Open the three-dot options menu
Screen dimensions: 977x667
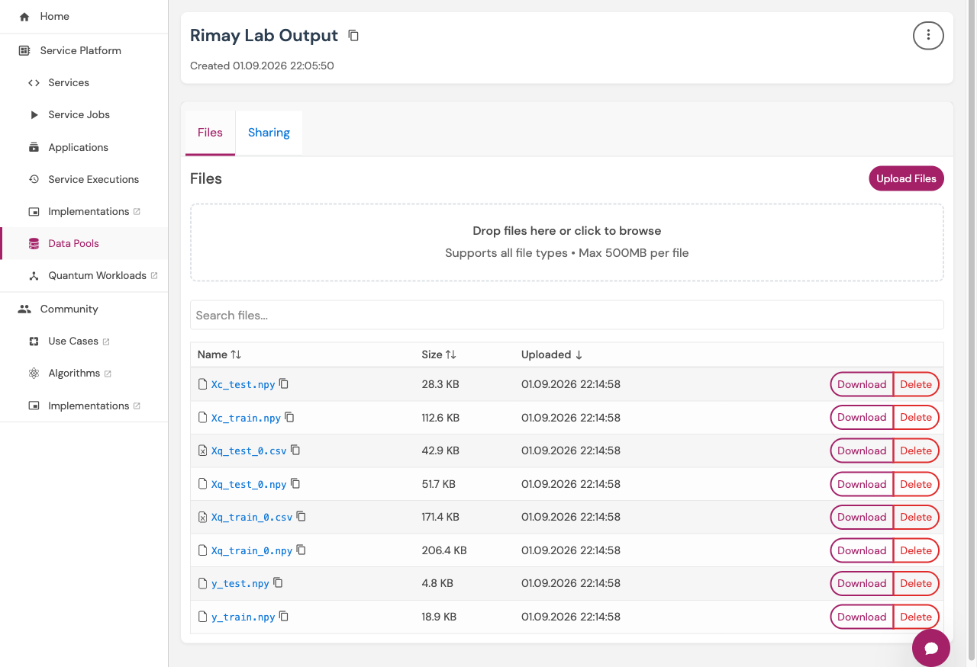point(928,35)
